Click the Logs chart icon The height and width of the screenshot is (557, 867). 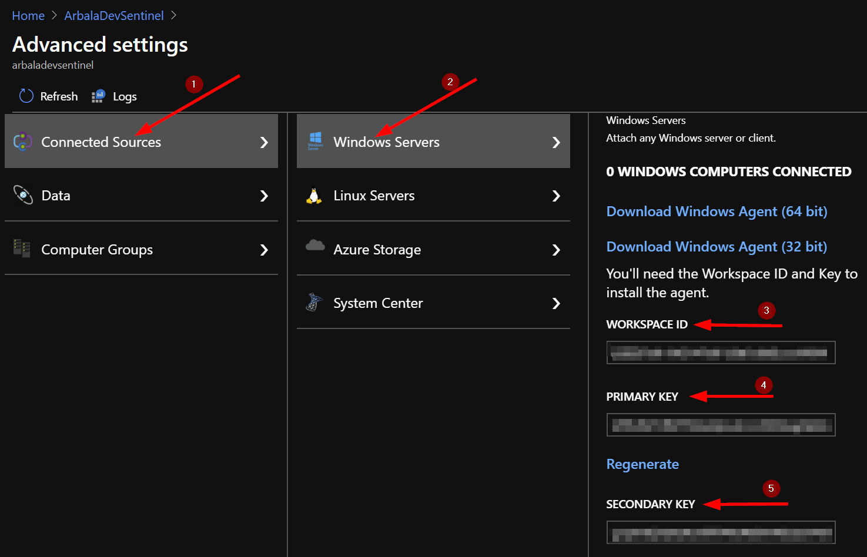coord(99,96)
